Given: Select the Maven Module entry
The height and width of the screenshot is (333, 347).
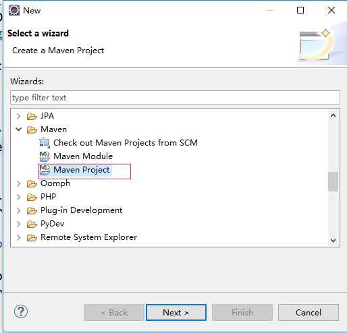Looking at the screenshot, I should [x=83, y=156].
